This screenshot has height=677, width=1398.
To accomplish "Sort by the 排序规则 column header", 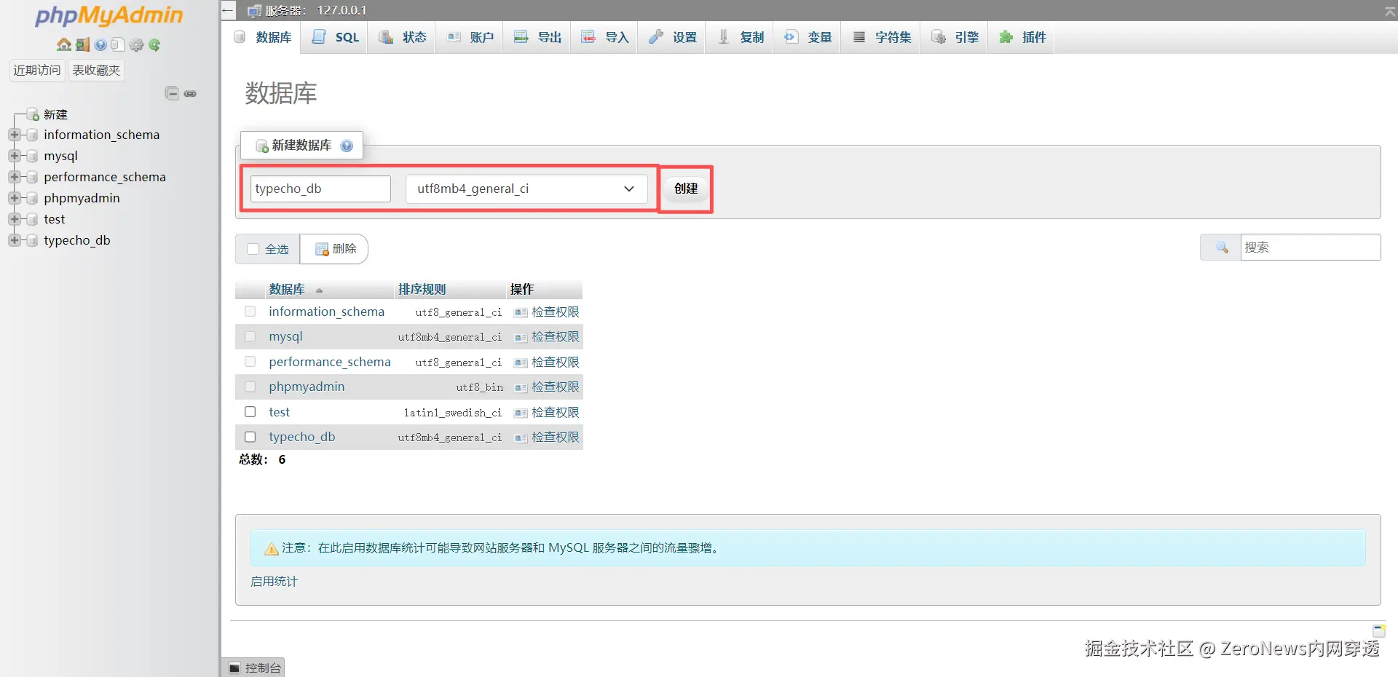I will [422, 290].
